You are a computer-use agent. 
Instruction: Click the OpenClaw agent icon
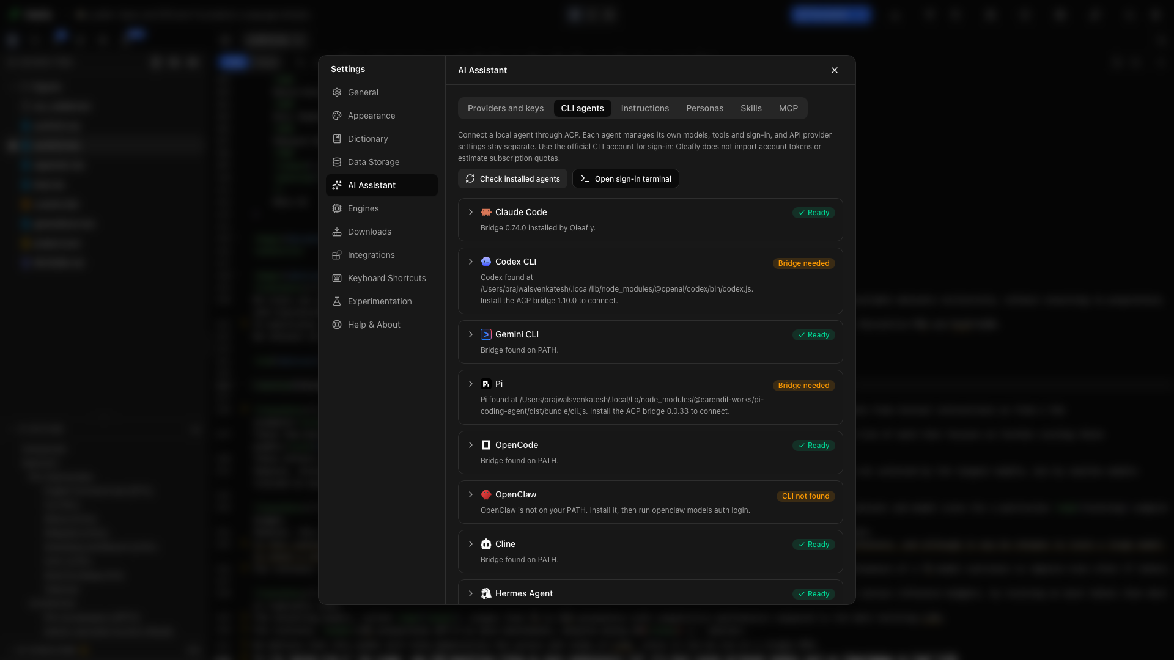(x=486, y=494)
